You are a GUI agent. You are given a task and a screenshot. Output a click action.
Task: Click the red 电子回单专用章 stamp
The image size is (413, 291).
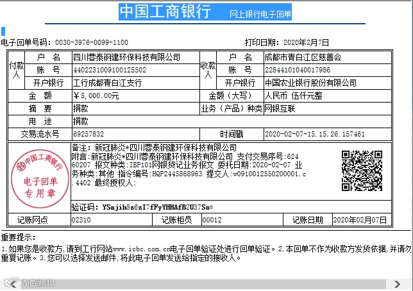point(40,179)
